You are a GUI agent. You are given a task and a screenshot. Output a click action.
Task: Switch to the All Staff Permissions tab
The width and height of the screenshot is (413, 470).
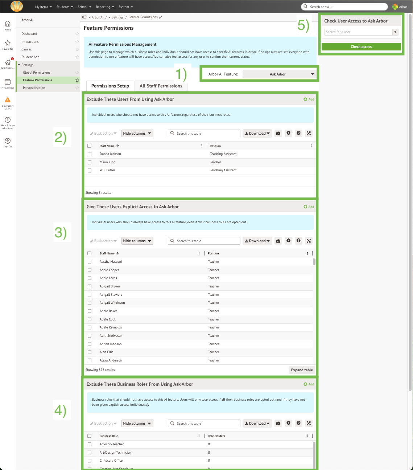161,86
